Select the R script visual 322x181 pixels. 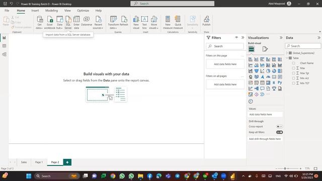tap(274, 82)
